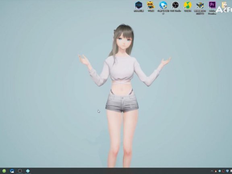The height and width of the screenshot is (174, 232).
Task: Click the red OBS recording tray icon
Action: (224, 171)
